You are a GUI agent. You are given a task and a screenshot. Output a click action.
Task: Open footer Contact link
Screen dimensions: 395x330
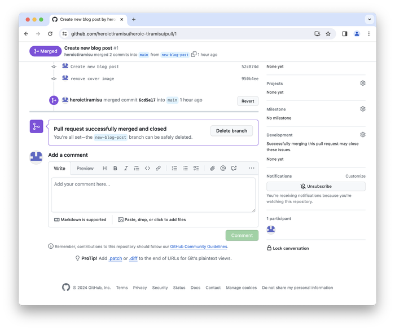213,288
